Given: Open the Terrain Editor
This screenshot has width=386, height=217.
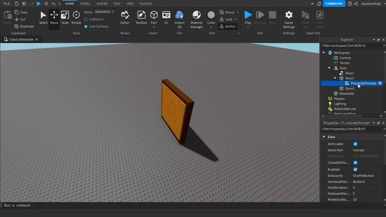Looking at the screenshot, I should pyautogui.click(x=125, y=17).
